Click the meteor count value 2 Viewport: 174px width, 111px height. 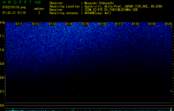39,13
